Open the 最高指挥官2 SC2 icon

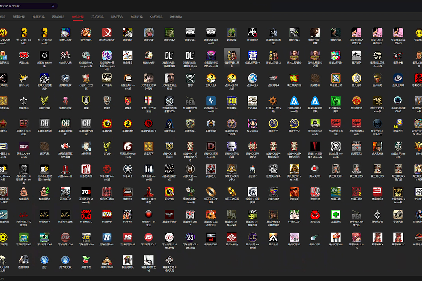click(x=211, y=237)
